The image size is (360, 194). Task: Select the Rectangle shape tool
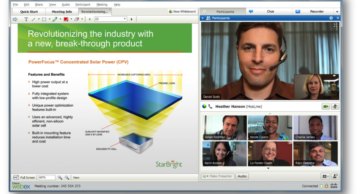pyautogui.click(x=44, y=19)
